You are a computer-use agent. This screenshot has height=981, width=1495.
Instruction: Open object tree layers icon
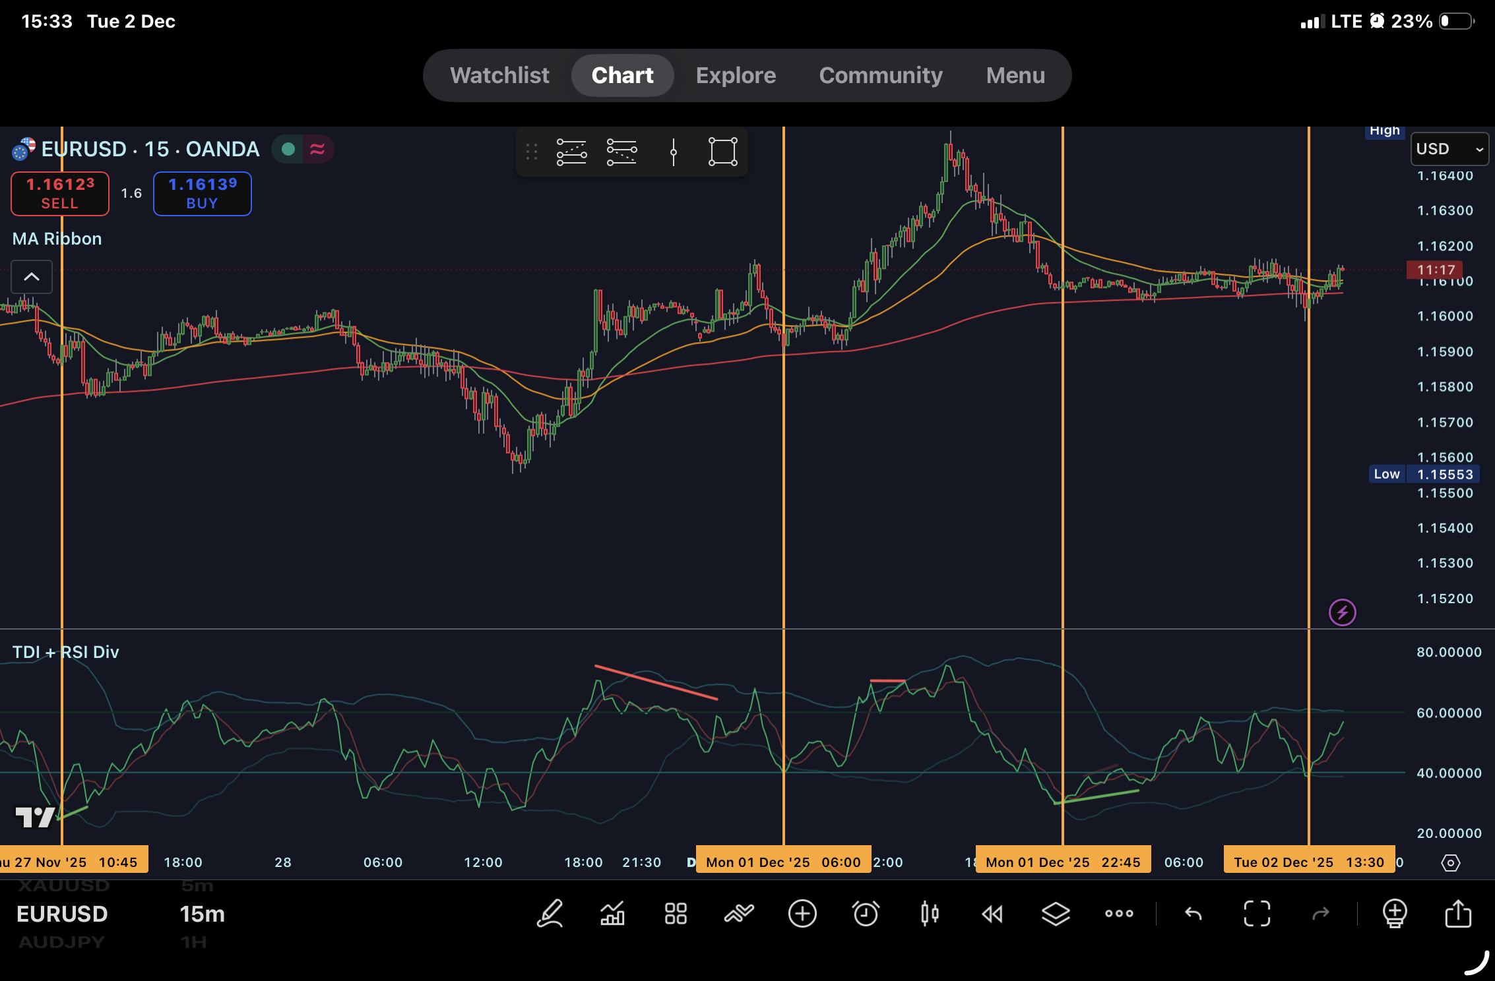(x=1056, y=914)
